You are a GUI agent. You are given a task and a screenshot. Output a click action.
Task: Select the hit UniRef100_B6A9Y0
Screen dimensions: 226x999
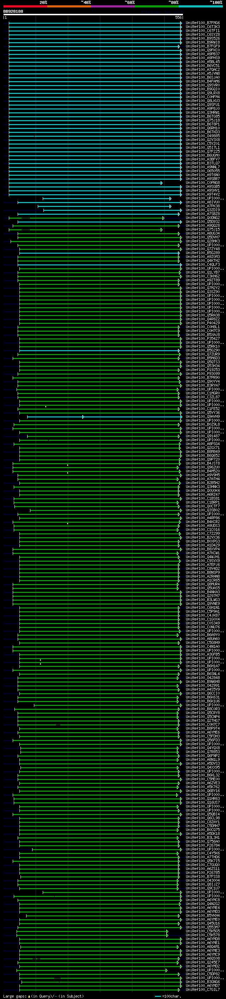coord(203,635)
